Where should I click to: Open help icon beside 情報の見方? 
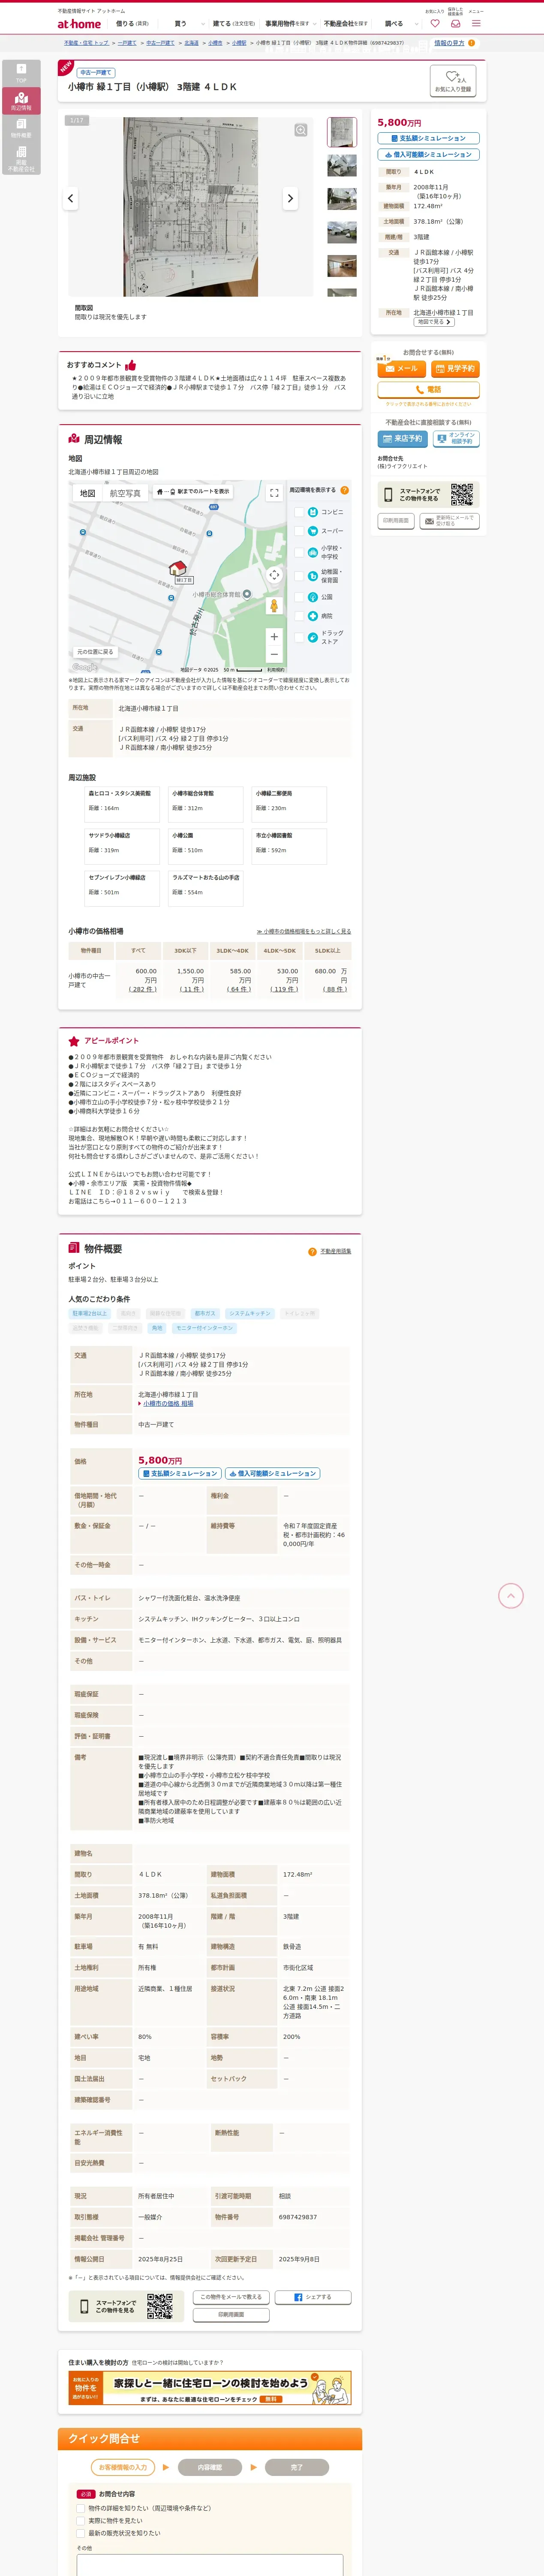(471, 43)
